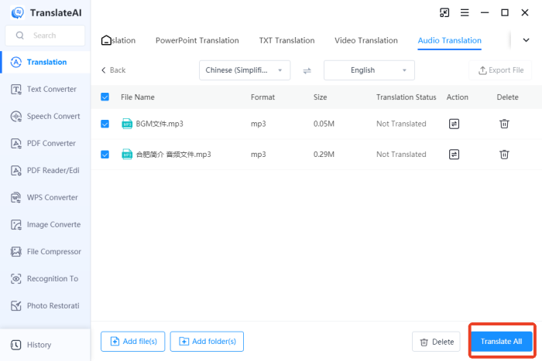
Task: Open the English target language dropdown
Action: click(369, 70)
